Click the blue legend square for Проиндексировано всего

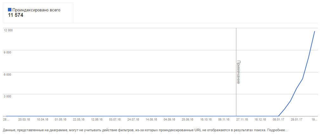[10, 10]
